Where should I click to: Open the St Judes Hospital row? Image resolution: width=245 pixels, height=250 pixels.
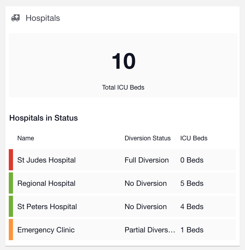[x=122, y=160]
